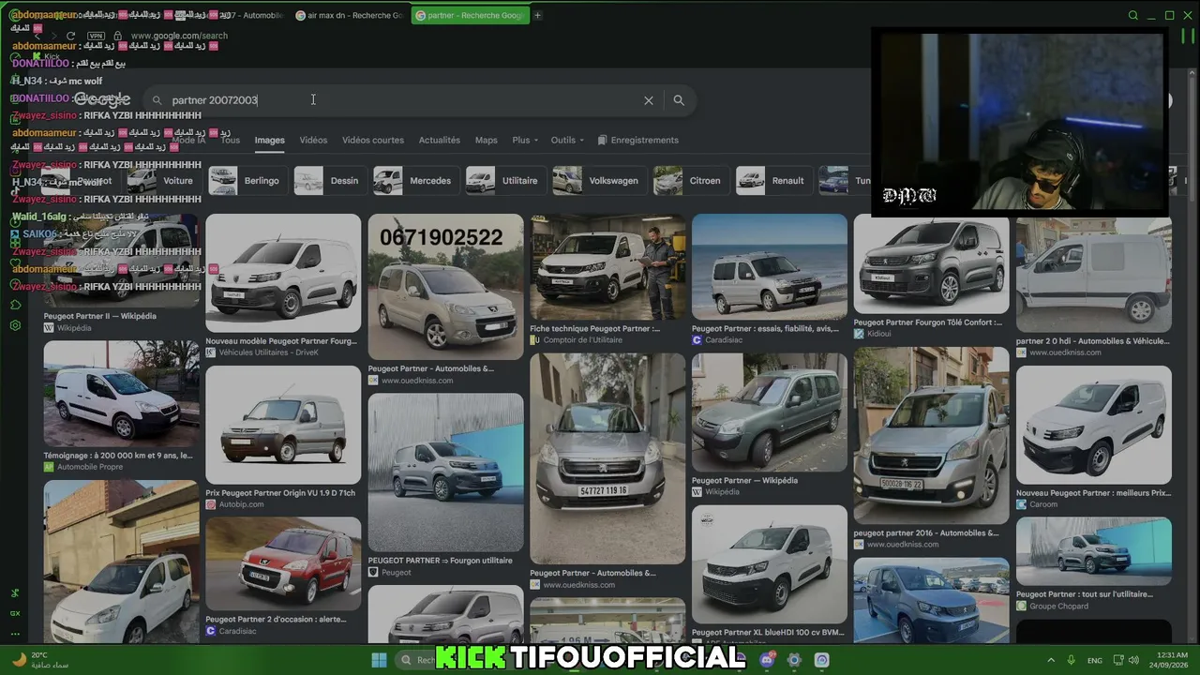Screen dimensions: 1200x675
Task: Clear the search box with the X icon
Action: click(x=648, y=100)
